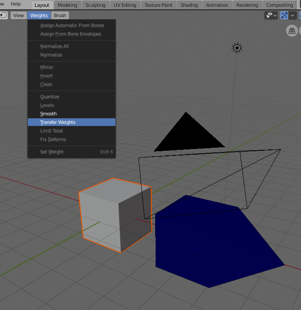The image size is (301, 310).
Task: Select Quantize menu entry
Action: click(72, 97)
